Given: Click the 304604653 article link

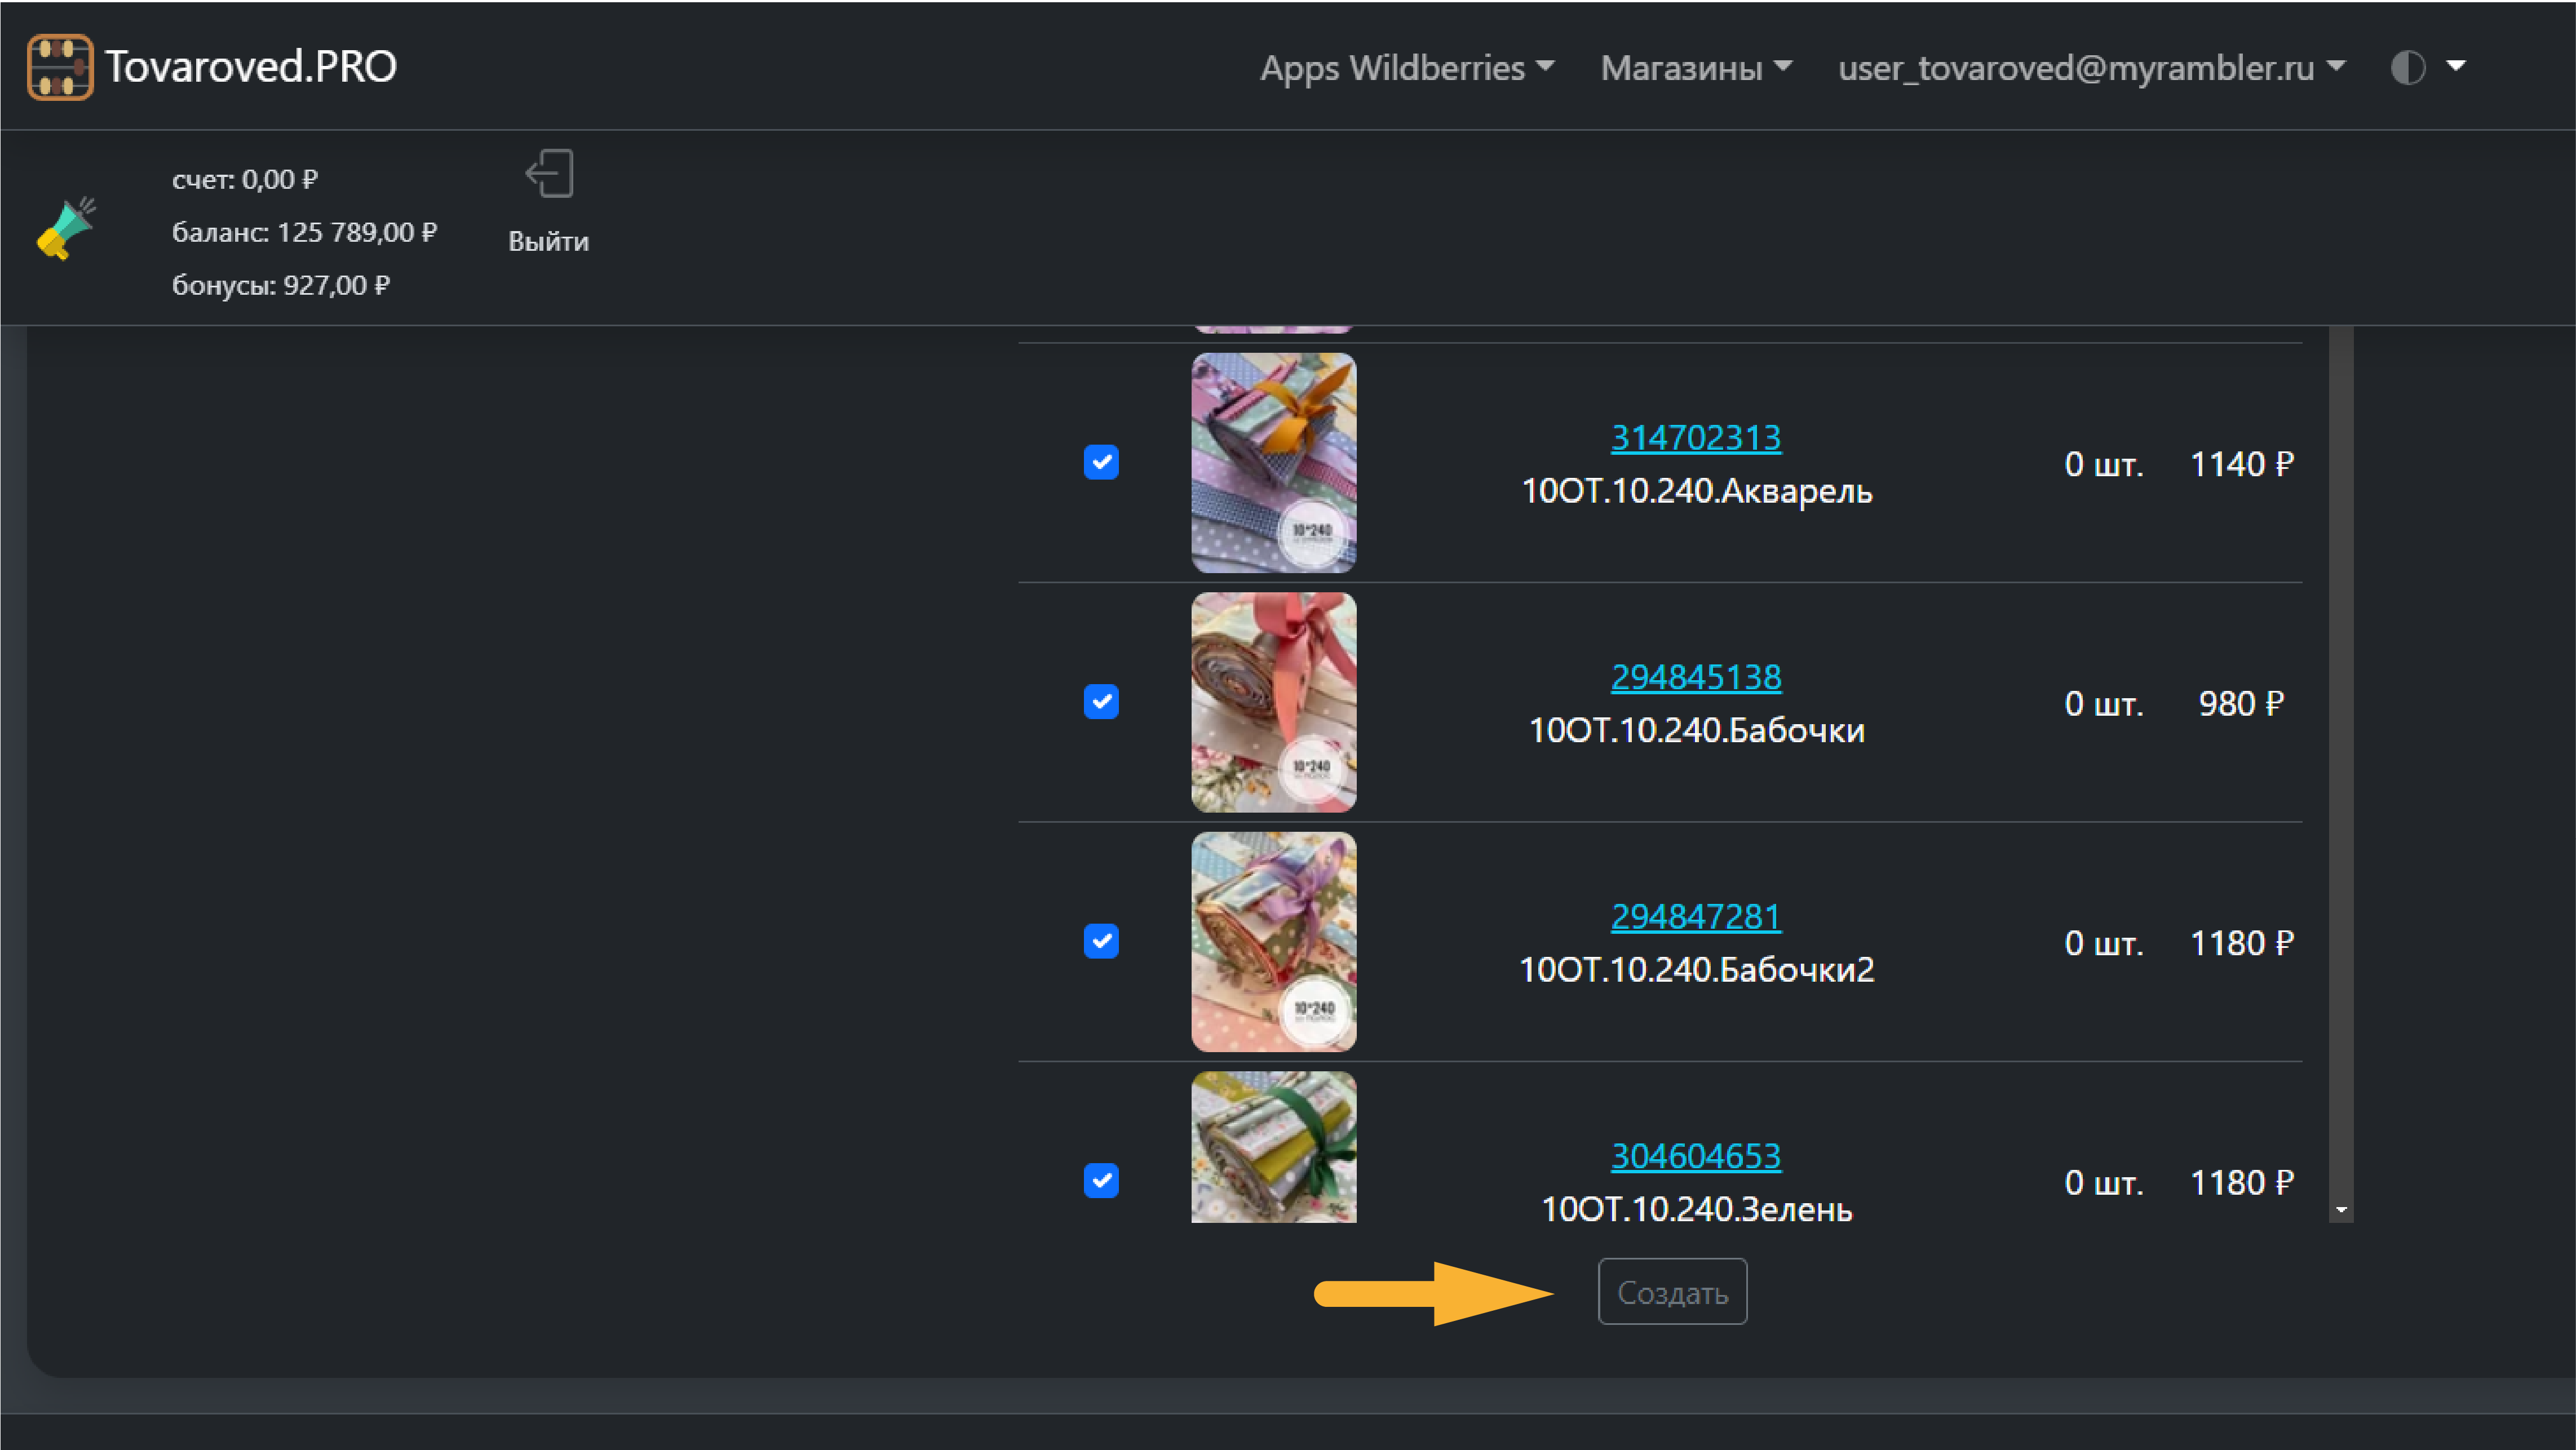Looking at the screenshot, I should point(1695,1156).
